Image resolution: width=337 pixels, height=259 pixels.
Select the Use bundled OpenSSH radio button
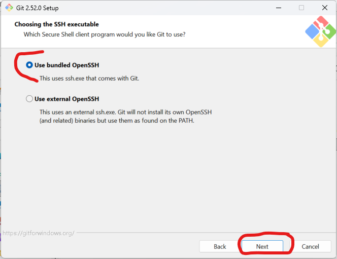[29, 65]
